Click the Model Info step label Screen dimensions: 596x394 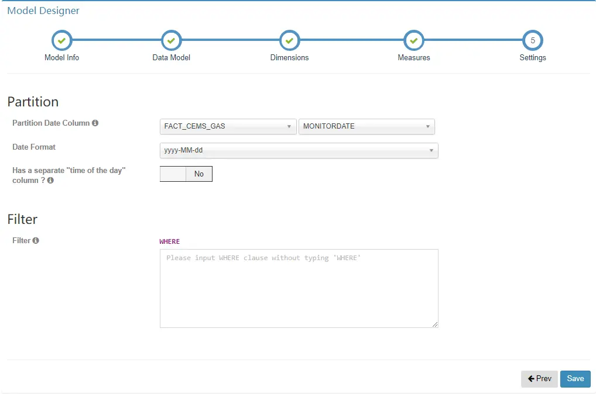(61, 58)
